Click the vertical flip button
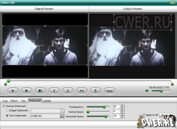Viewport: 177px width, 129px height. [x=95, y=91]
